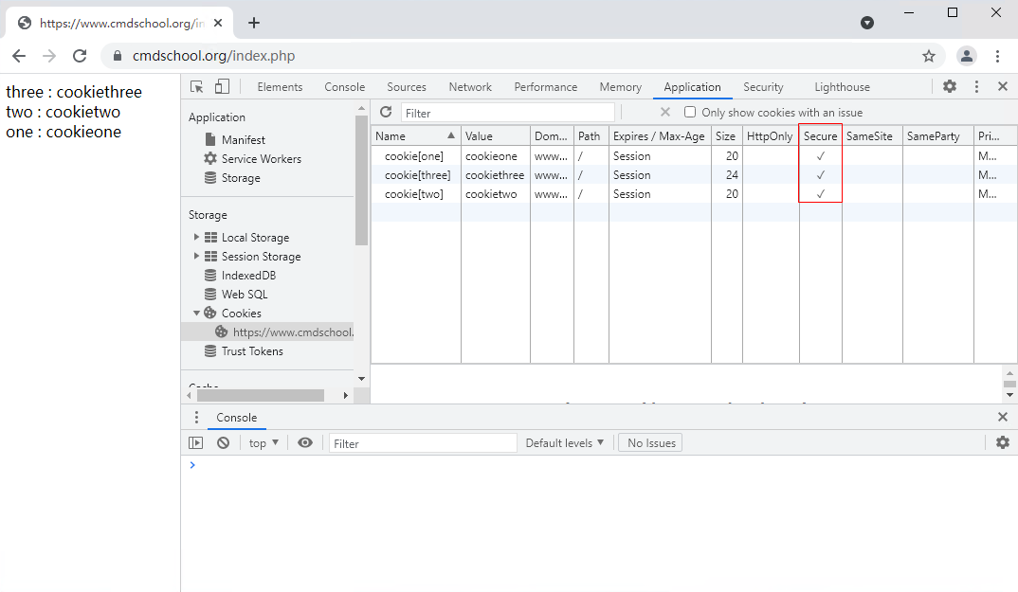Screen dimensions: 1018x592
Task: Refresh the cookies table
Action: tap(386, 113)
